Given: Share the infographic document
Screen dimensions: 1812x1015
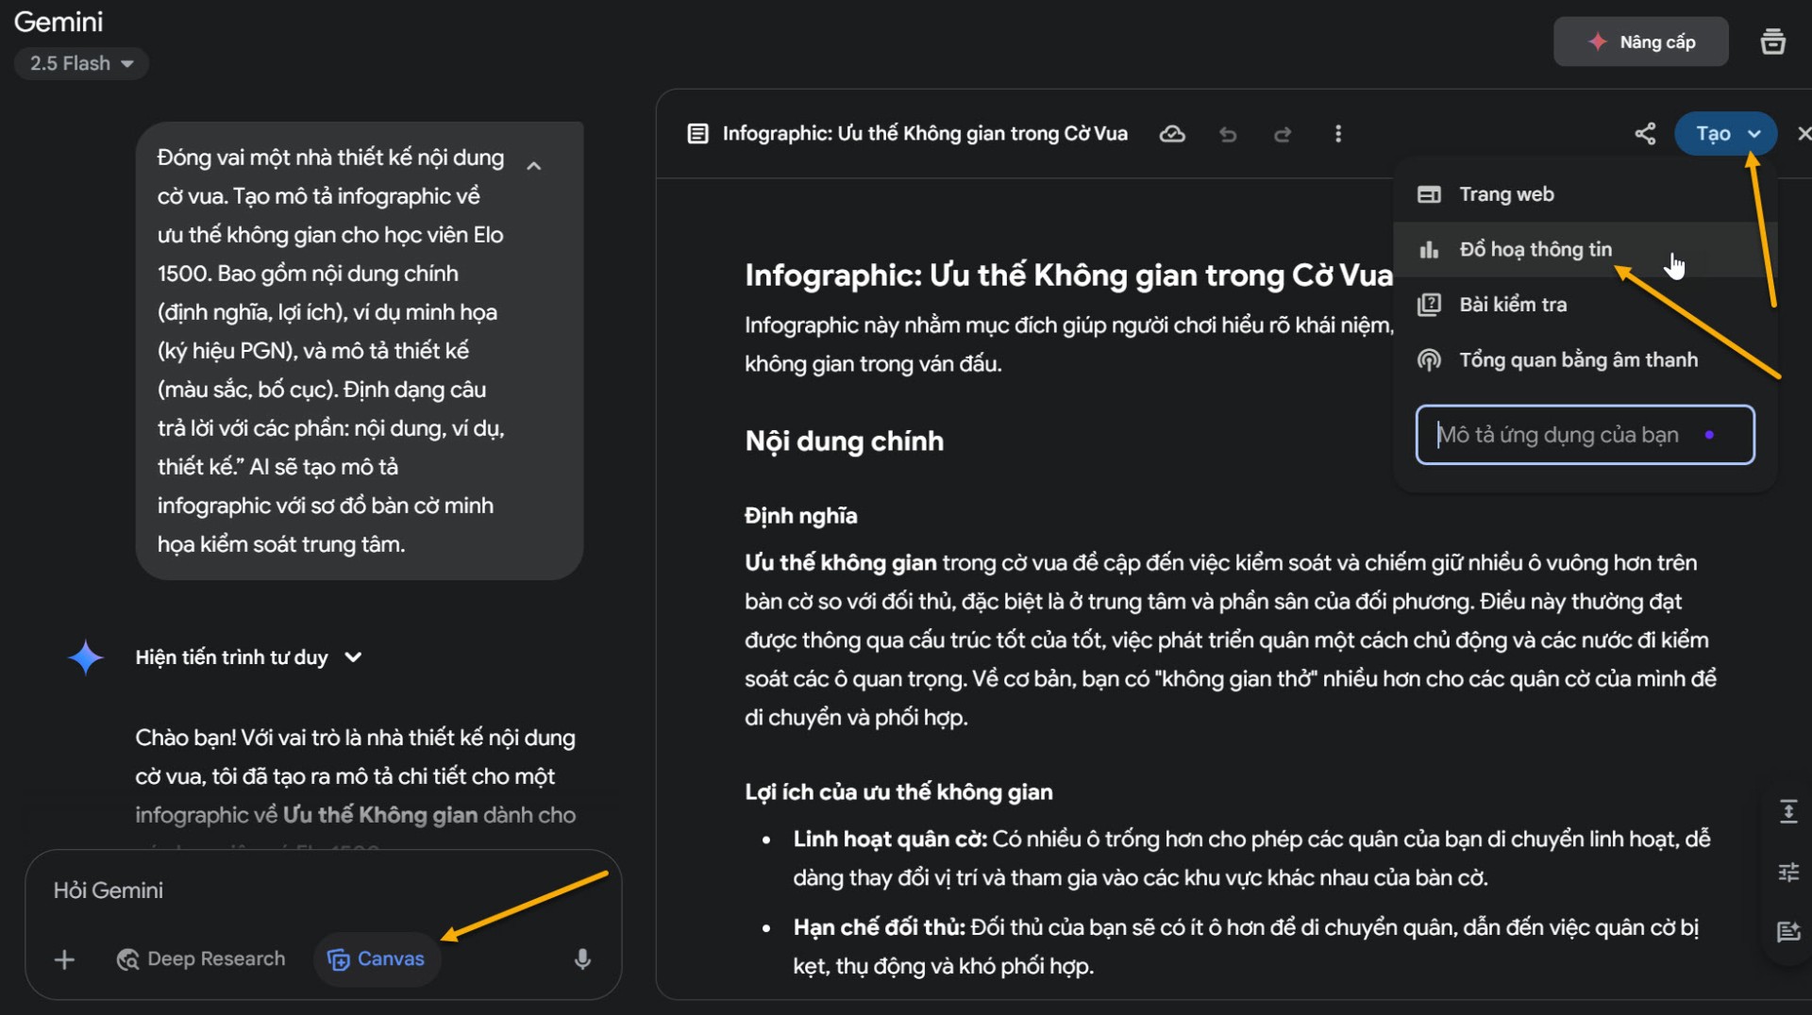Looking at the screenshot, I should (1645, 134).
